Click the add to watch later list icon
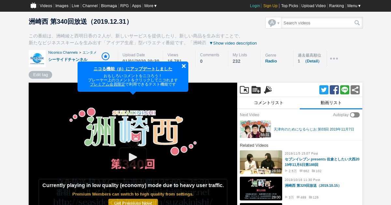391x205 pixels. click(256, 90)
